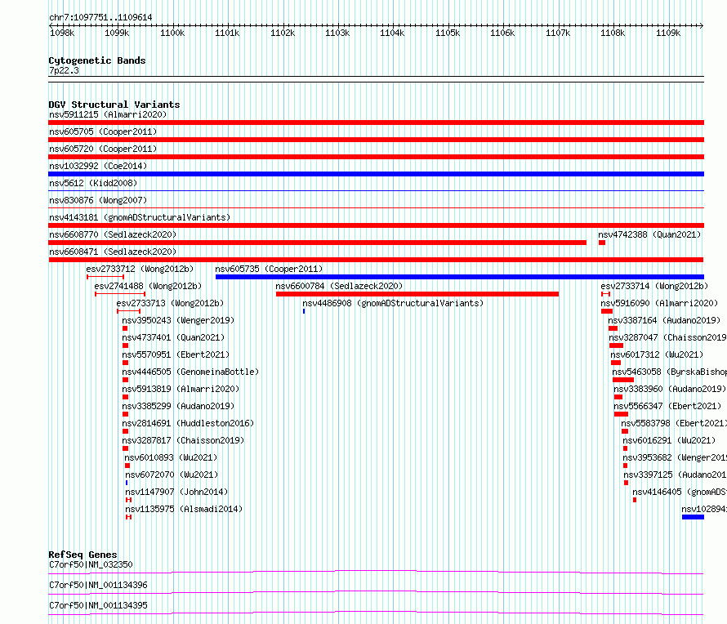Click the blue bar under nsv102894 label
Image resolution: width=727 pixels, height=624 pixels.
click(693, 517)
